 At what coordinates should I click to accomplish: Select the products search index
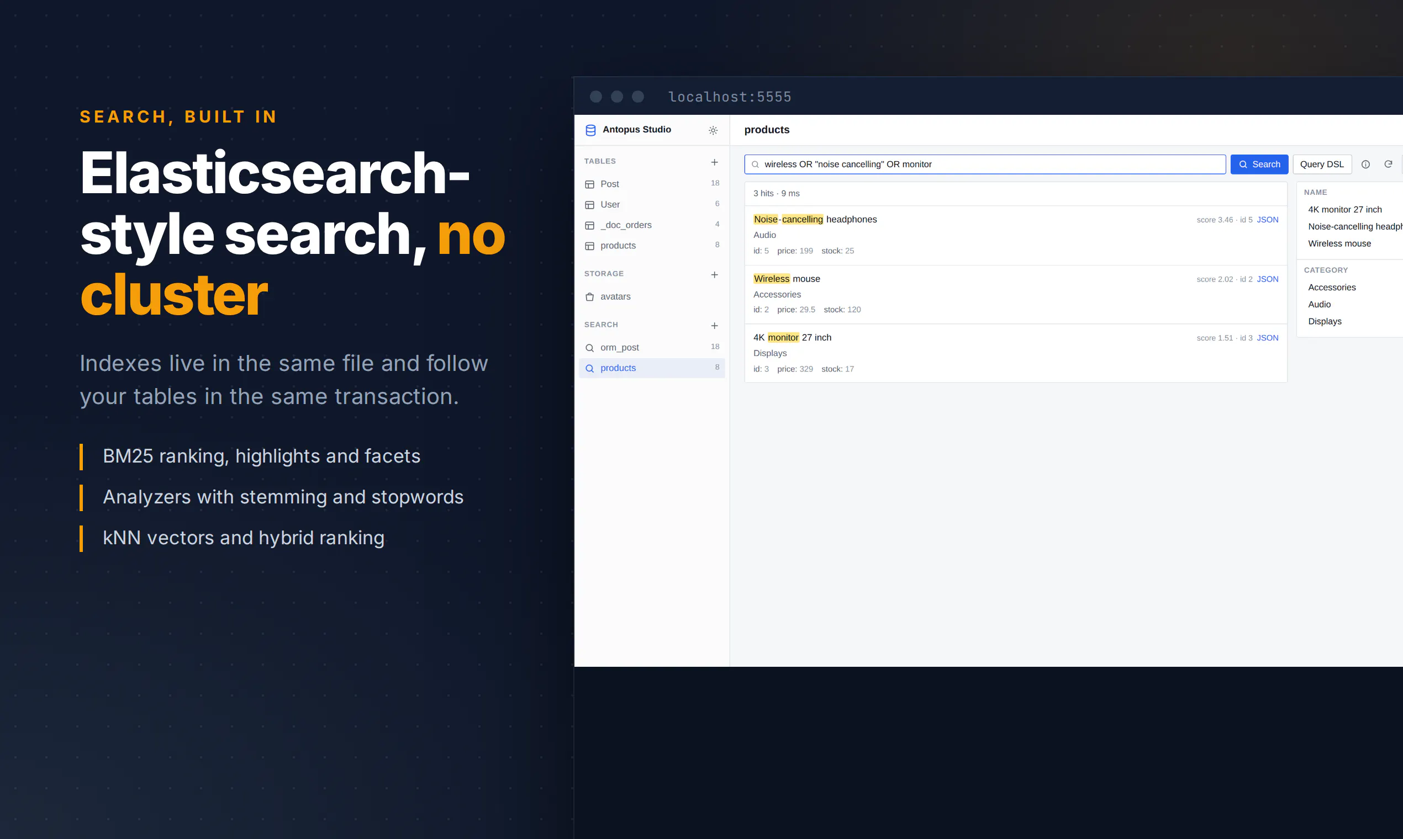652,368
